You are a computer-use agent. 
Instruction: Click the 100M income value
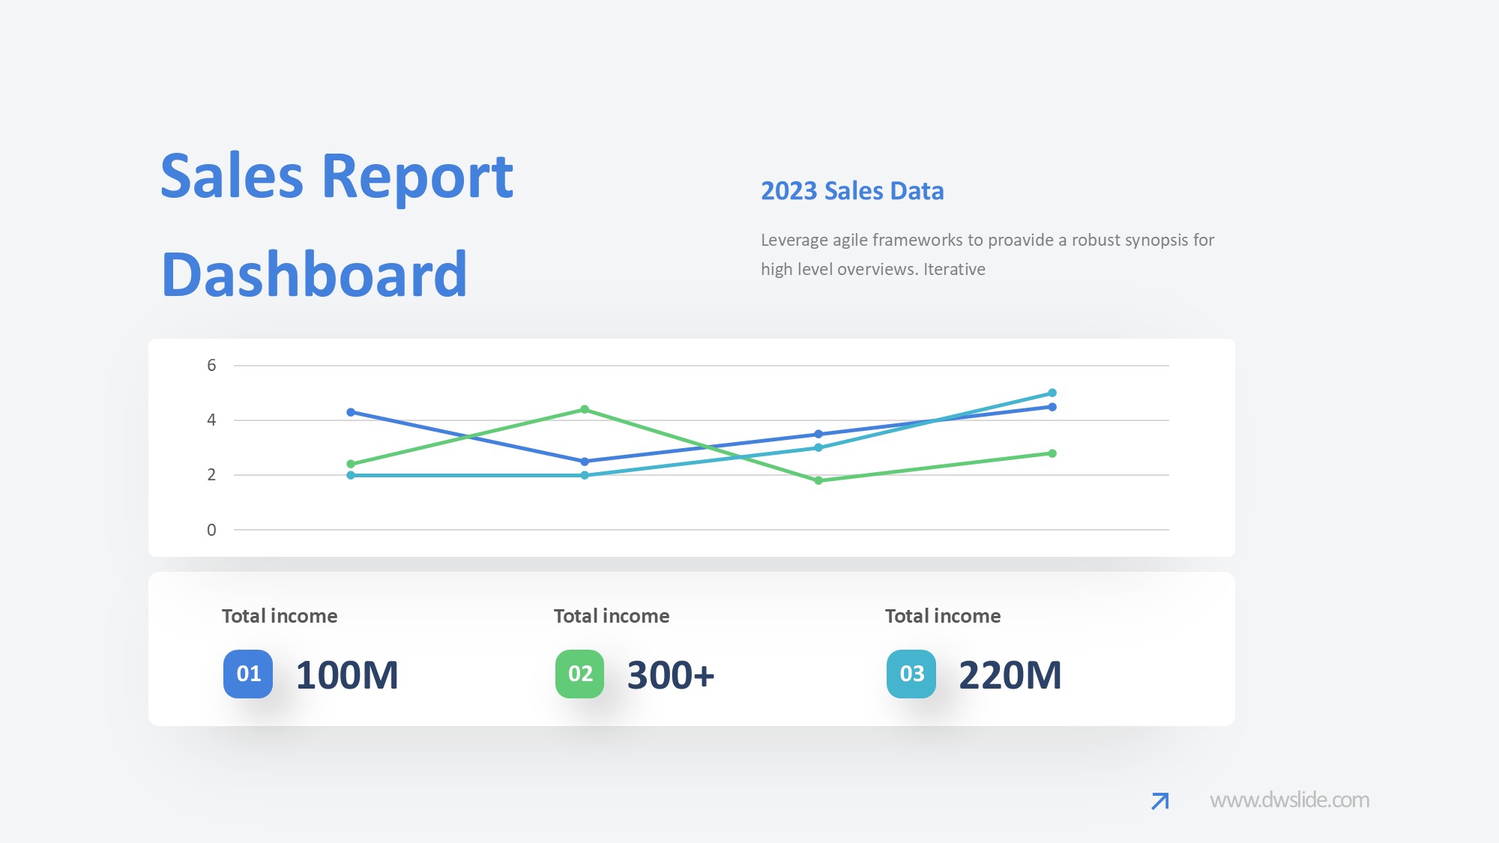point(347,675)
